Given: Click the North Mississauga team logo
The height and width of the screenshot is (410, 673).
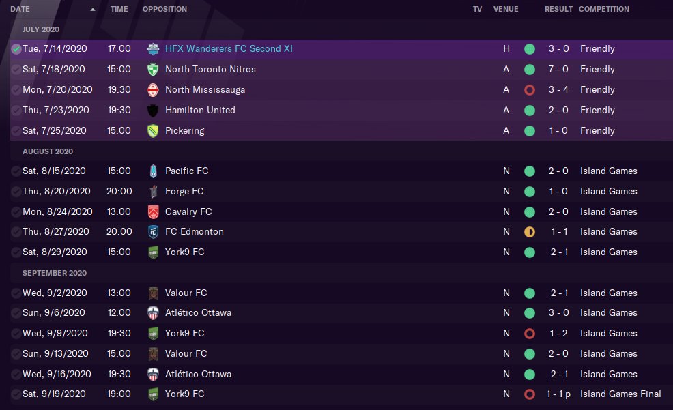Looking at the screenshot, I should 153,90.
